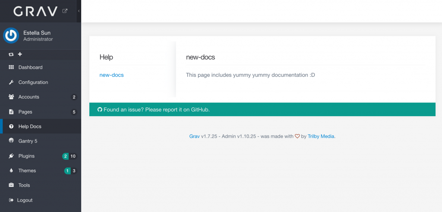Viewport: 442px width, 212px height.
Task: Follow the Trilby Media footer link
Action: pyautogui.click(x=321, y=136)
